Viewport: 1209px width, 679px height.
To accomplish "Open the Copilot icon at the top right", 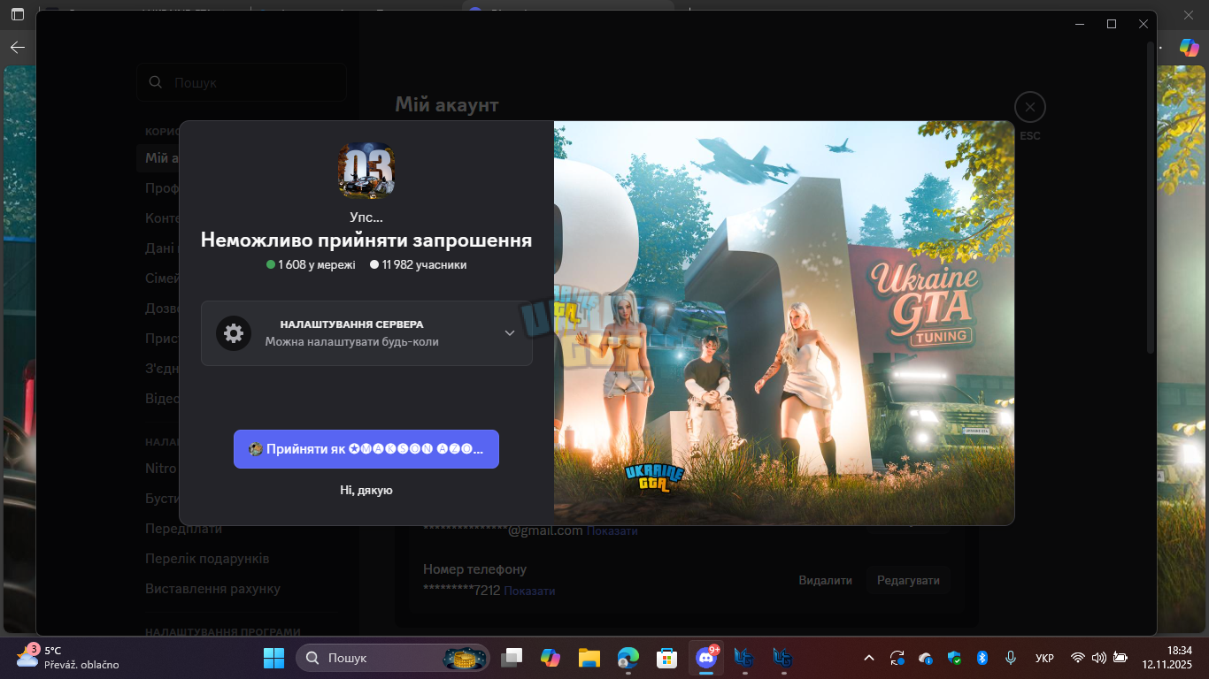I will [x=1189, y=48].
